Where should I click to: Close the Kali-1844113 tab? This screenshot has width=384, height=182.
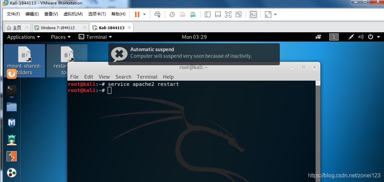click(x=129, y=27)
